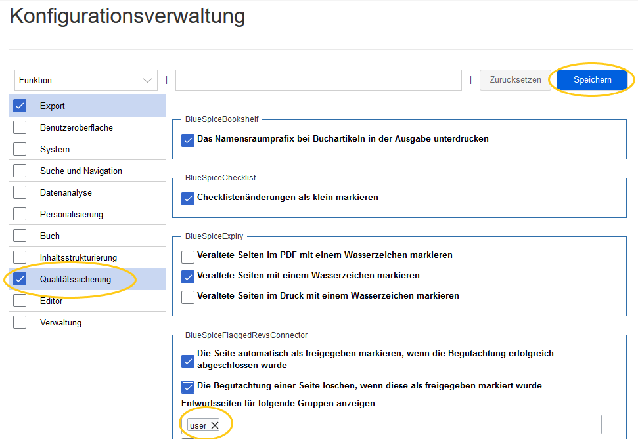Select the Qualitätssicherung list row label
The height and width of the screenshot is (439, 638).
[x=76, y=279]
